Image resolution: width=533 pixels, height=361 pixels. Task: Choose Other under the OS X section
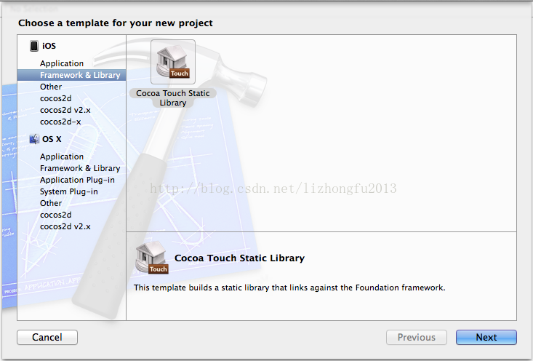[51, 203]
